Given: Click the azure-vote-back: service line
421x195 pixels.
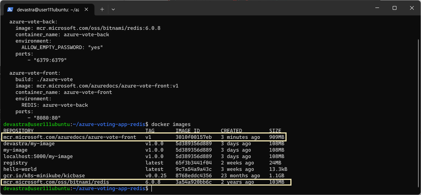Looking at the screenshot, I should 34,22.
